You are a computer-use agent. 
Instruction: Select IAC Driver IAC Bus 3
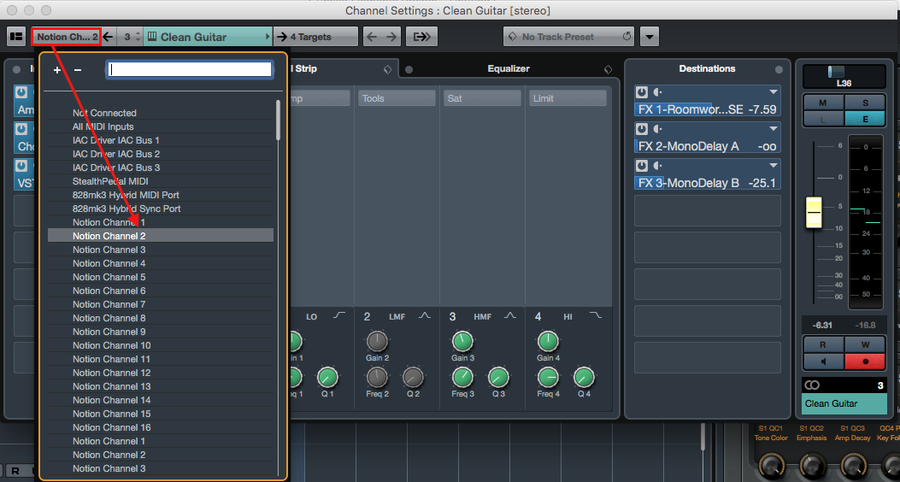tap(161, 168)
